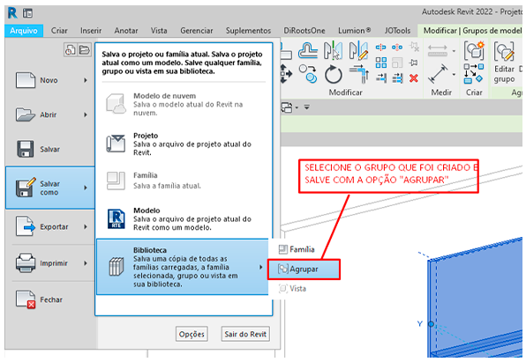526x362 pixels.
Task: Click the Switch Windows icon below the ribbon
Action: (287, 107)
